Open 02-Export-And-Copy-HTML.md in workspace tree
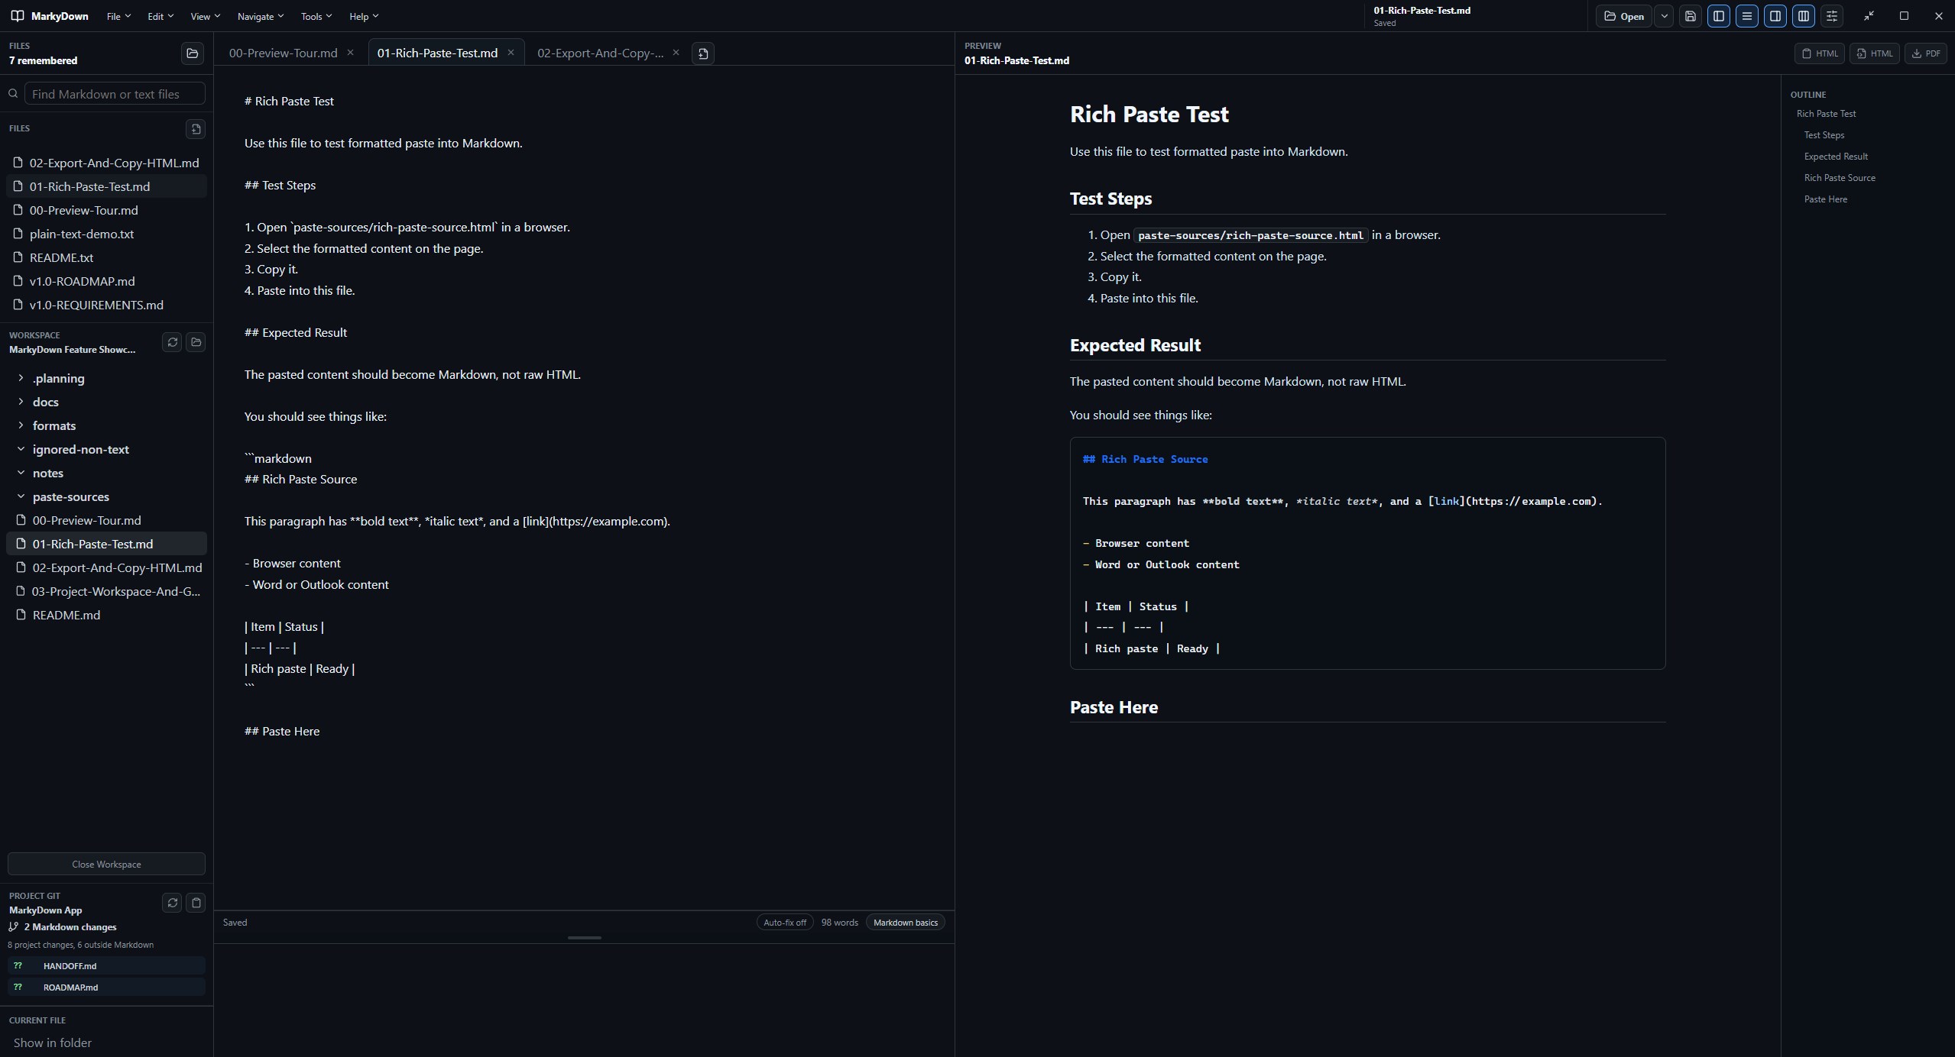Image resolution: width=1955 pixels, height=1057 pixels. point(106,567)
